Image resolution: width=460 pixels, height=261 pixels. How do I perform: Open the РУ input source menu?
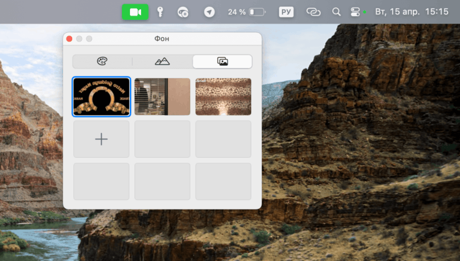[286, 12]
